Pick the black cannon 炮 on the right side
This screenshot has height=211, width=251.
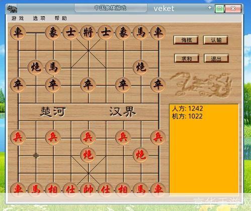140,67
